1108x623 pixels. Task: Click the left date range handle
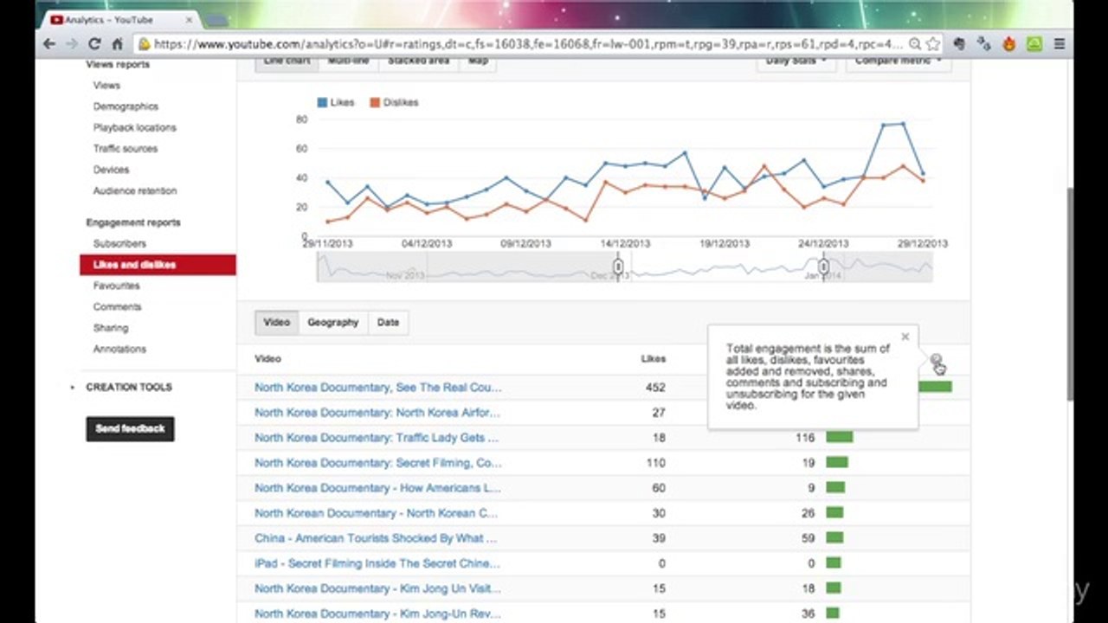coord(618,267)
